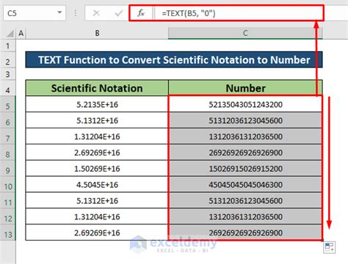Select column A header
This screenshot has width=348, height=264.
[x=21, y=33]
